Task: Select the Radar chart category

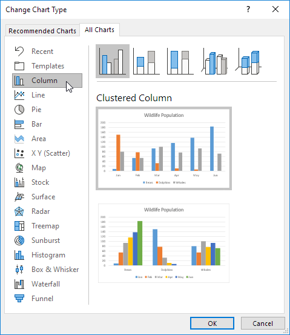Action: click(x=47, y=211)
